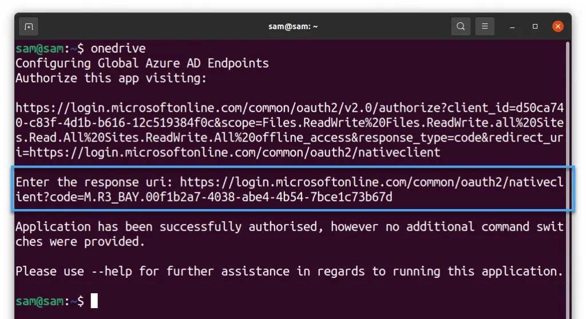
Task: Click the 'Please use --help' message line
Action: (289, 271)
